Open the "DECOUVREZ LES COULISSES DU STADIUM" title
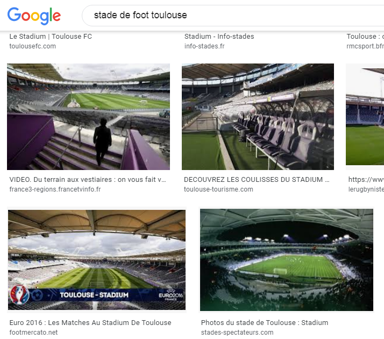The height and width of the screenshot is (339, 384). [257, 180]
